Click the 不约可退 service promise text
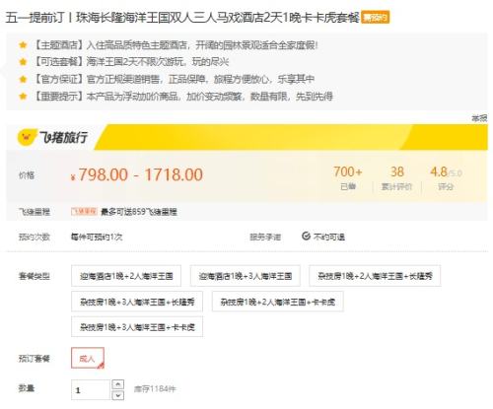This screenshot has height=409, width=493. coord(329,237)
